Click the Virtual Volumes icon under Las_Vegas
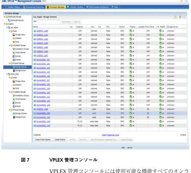Image resolution: width=191 pixels, height=173 pixels. coord(14,52)
